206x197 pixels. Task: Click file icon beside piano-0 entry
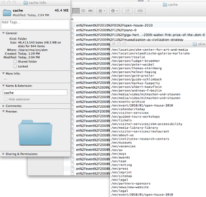click(73, 30)
